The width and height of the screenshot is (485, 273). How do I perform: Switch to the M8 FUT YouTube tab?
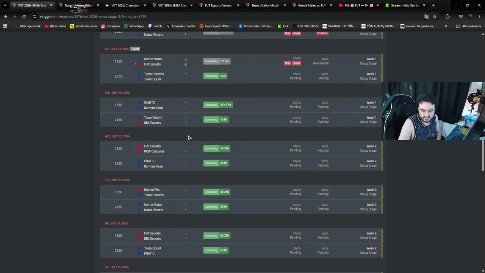(x=359, y=5)
